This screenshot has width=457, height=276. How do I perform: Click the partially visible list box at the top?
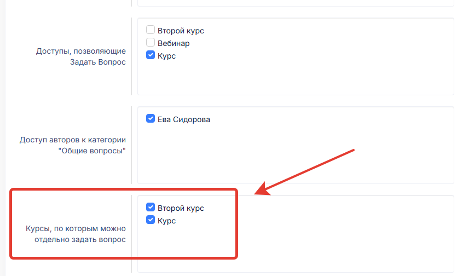296,3
